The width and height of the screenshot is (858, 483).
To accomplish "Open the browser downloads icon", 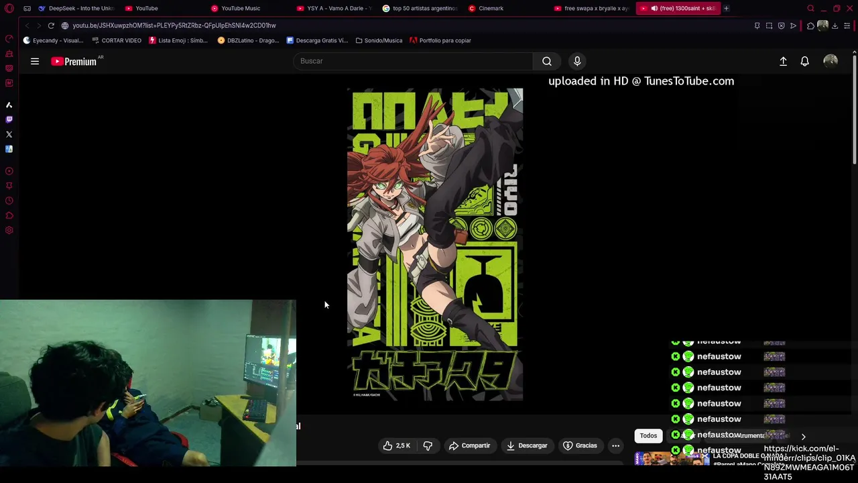I will pos(835,25).
